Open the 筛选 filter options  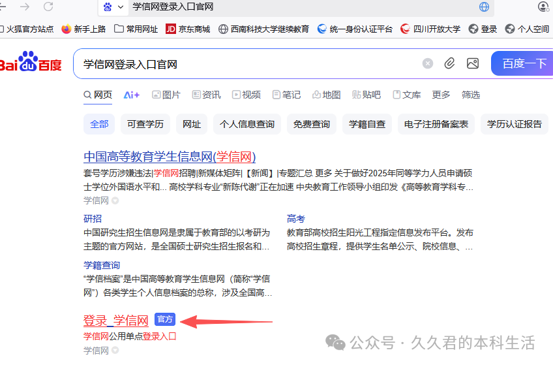[x=471, y=95]
